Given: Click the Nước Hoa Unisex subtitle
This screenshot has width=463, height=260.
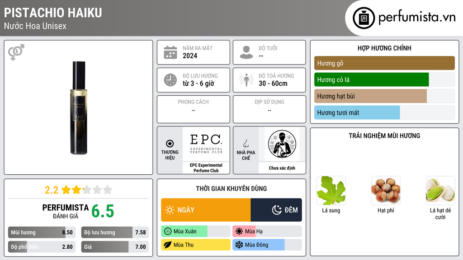Looking at the screenshot, I should [35, 26].
